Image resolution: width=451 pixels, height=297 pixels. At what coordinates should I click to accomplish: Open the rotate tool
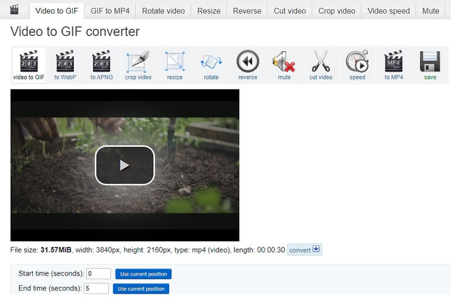[x=211, y=65]
